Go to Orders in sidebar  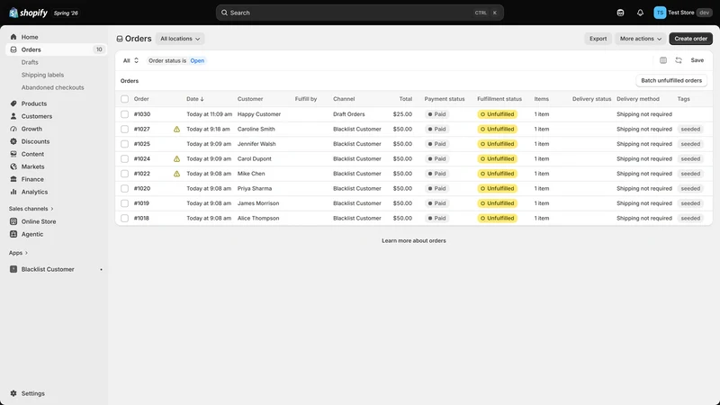point(56,49)
